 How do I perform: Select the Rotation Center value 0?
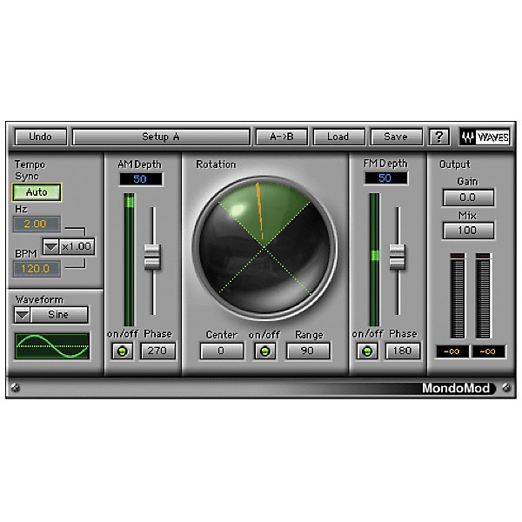click(221, 351)
